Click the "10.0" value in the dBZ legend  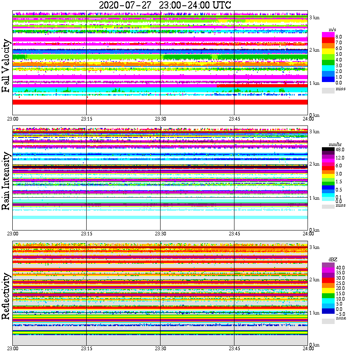point(340,299)
